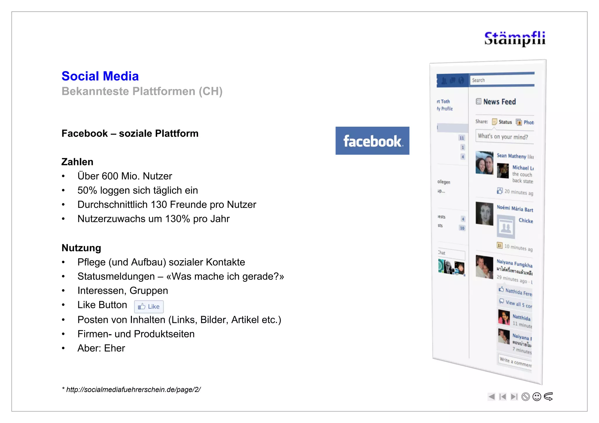This screenshot has height=423, width=599.
Task: Click 'Firmen- und Produktseiten' bullet
Action: pos(136,334)
